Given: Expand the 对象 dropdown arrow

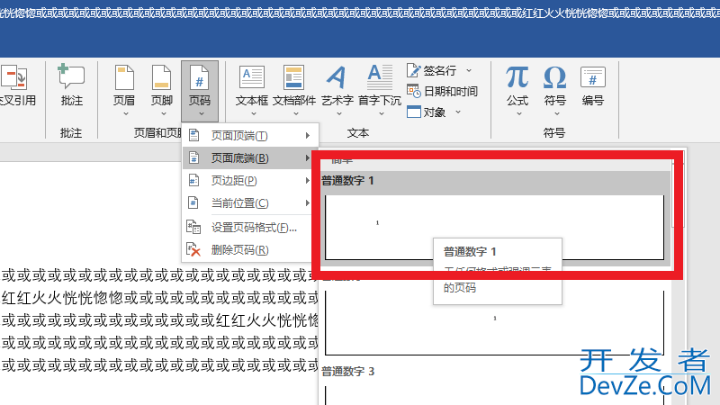Looking at the screenshot, I should pyautogui.click(x=458, y=112).
